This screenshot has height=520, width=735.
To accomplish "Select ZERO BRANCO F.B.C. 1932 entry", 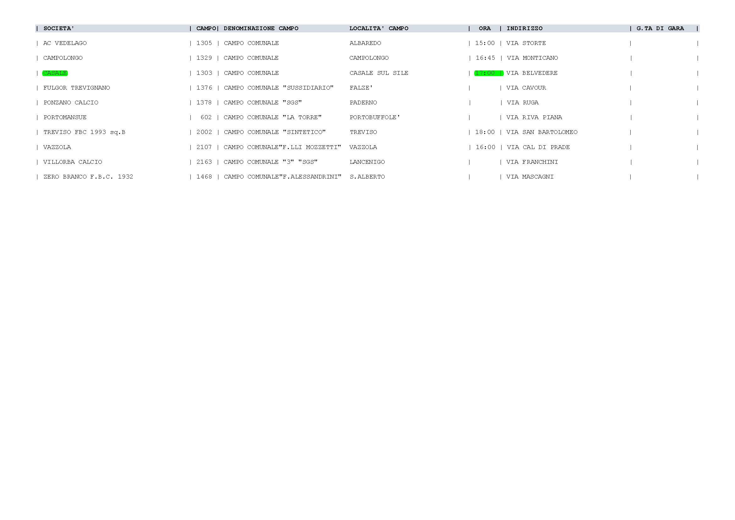I will pyautogui.click(x=88, y=177).
